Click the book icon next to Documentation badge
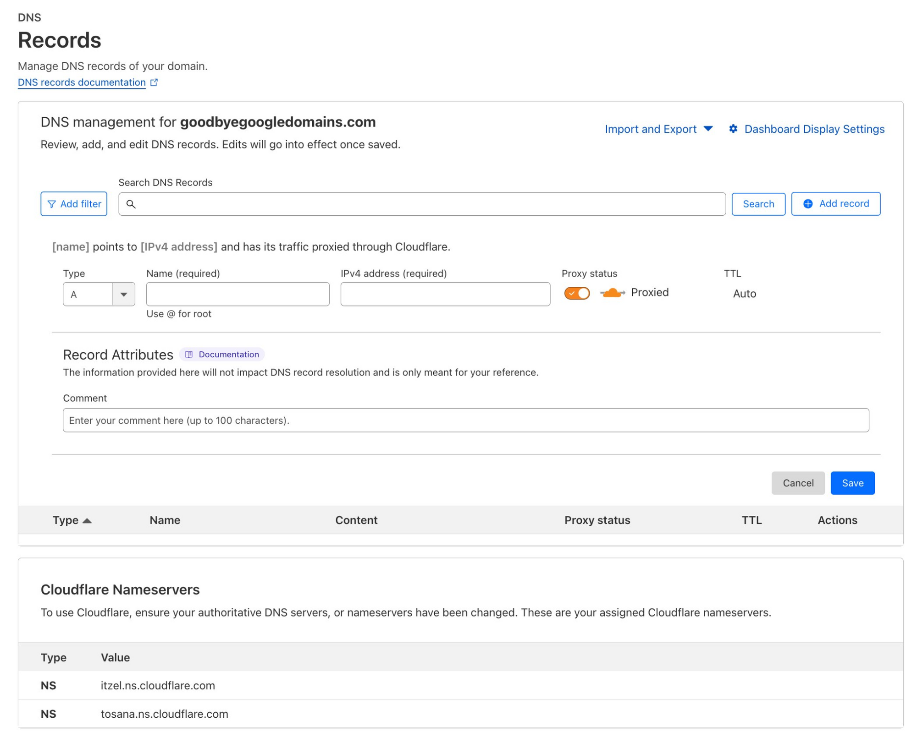 pyautogui.click(x=189, y=354)
